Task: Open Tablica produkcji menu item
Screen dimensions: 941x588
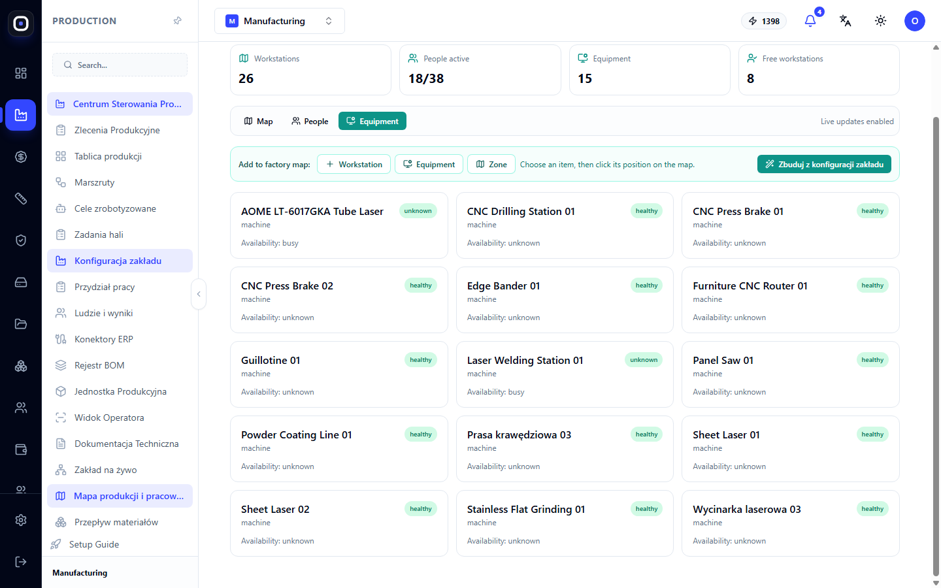Action: (120, 156)
